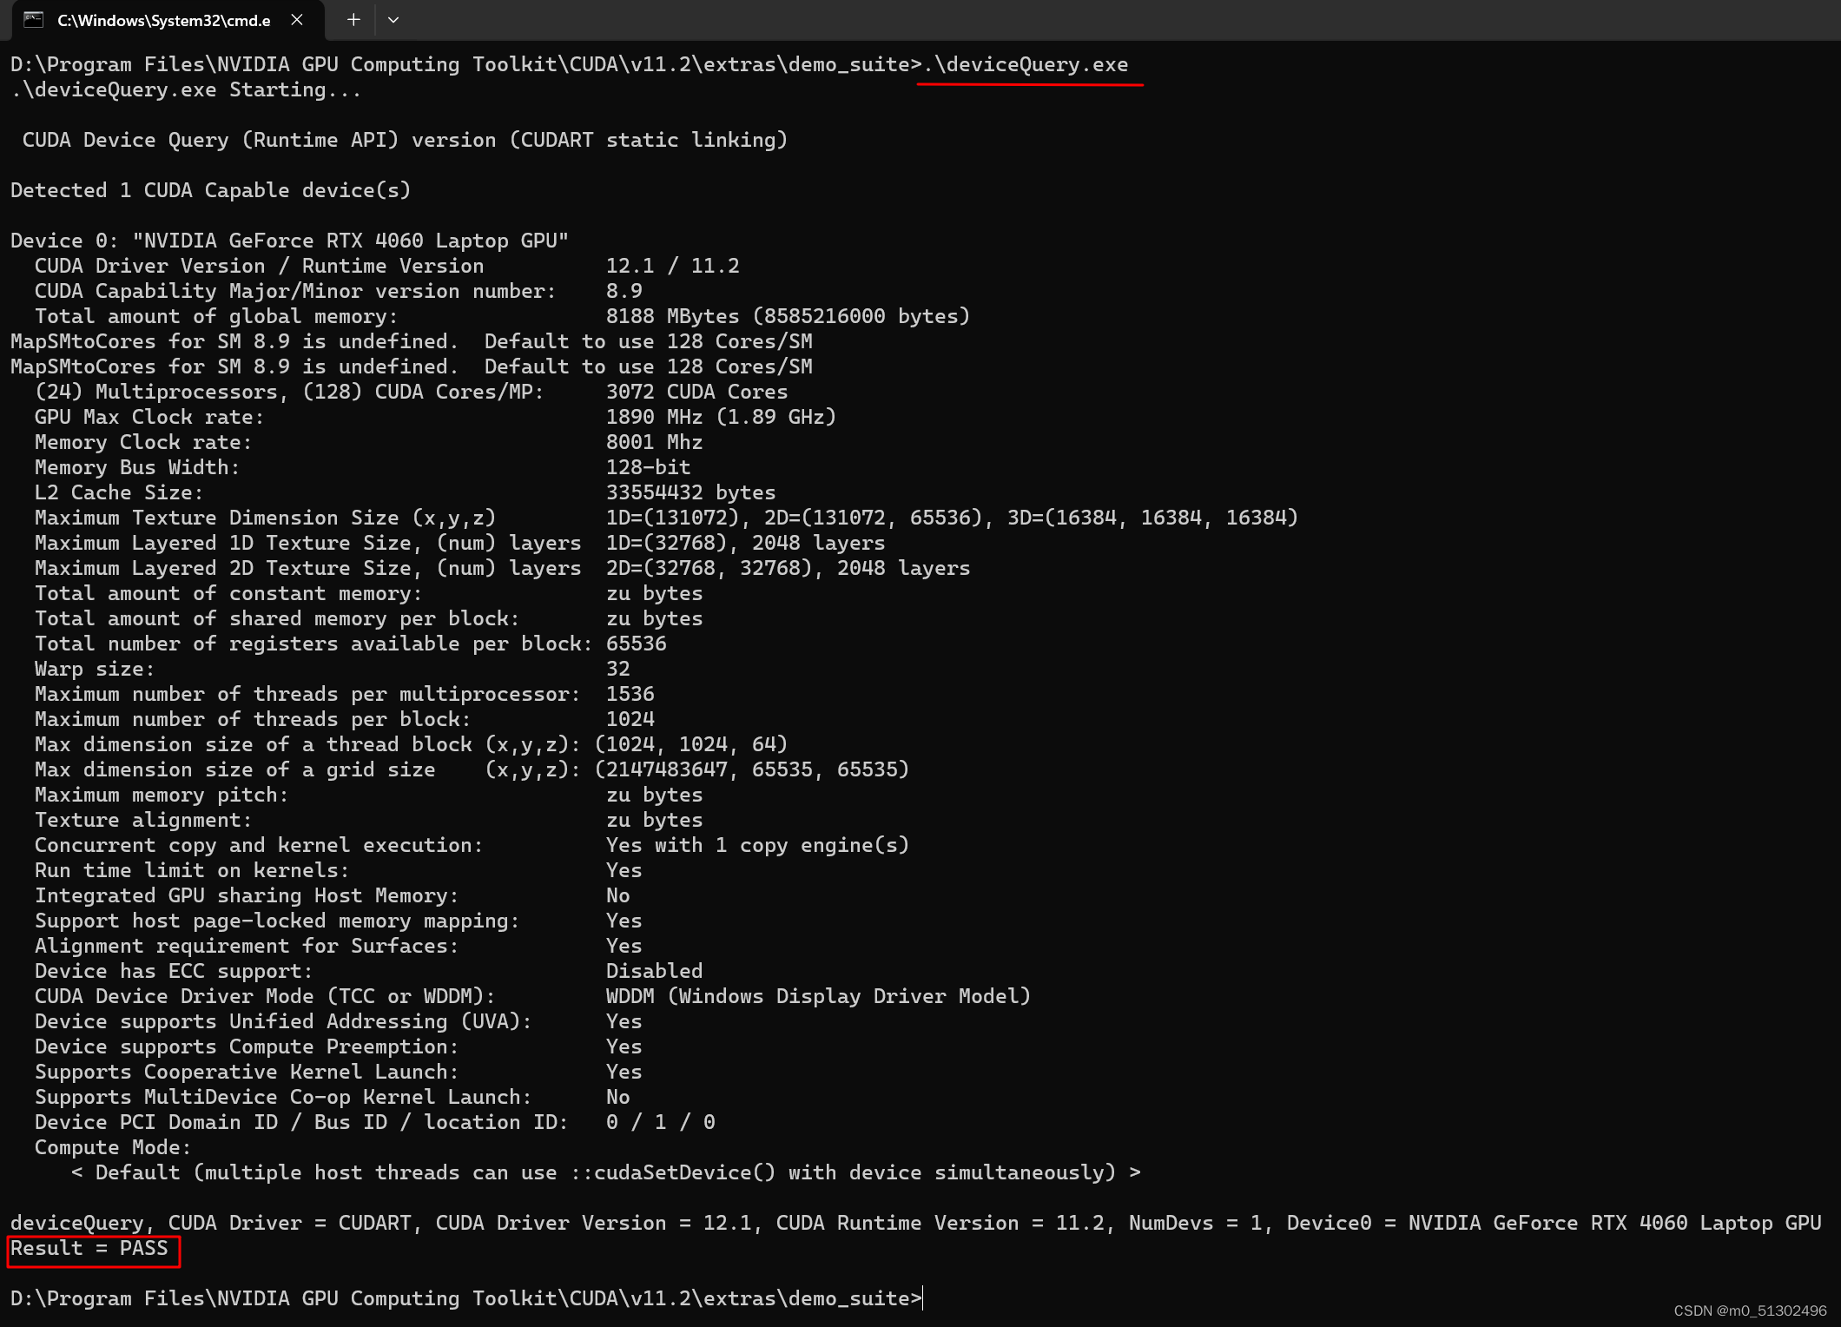1841x1327 pixels.
Task: Click the underlined deviceQuery.exe command
Action: point(1029,63)
